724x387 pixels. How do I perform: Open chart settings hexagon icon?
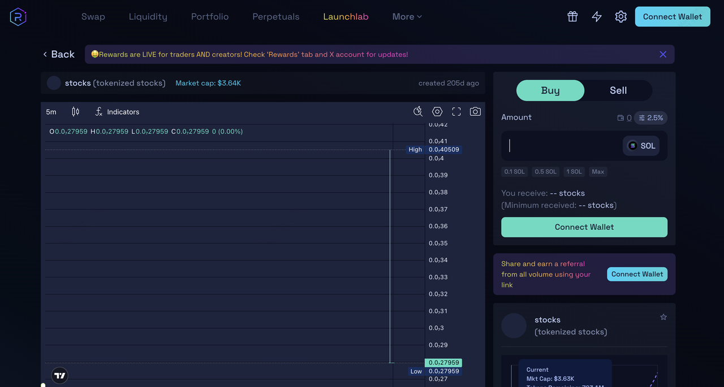(437, 112)
